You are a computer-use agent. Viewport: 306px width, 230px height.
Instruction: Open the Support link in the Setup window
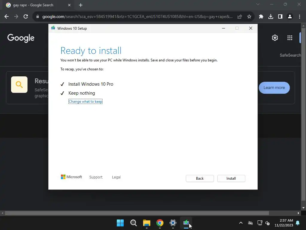coord(96,177)
